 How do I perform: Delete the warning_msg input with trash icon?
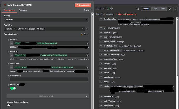tap(8, 76)
